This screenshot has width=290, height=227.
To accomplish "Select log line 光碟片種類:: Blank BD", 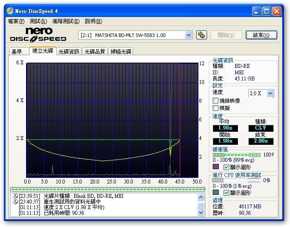I will pyautogui.click(x=83, y=196).
